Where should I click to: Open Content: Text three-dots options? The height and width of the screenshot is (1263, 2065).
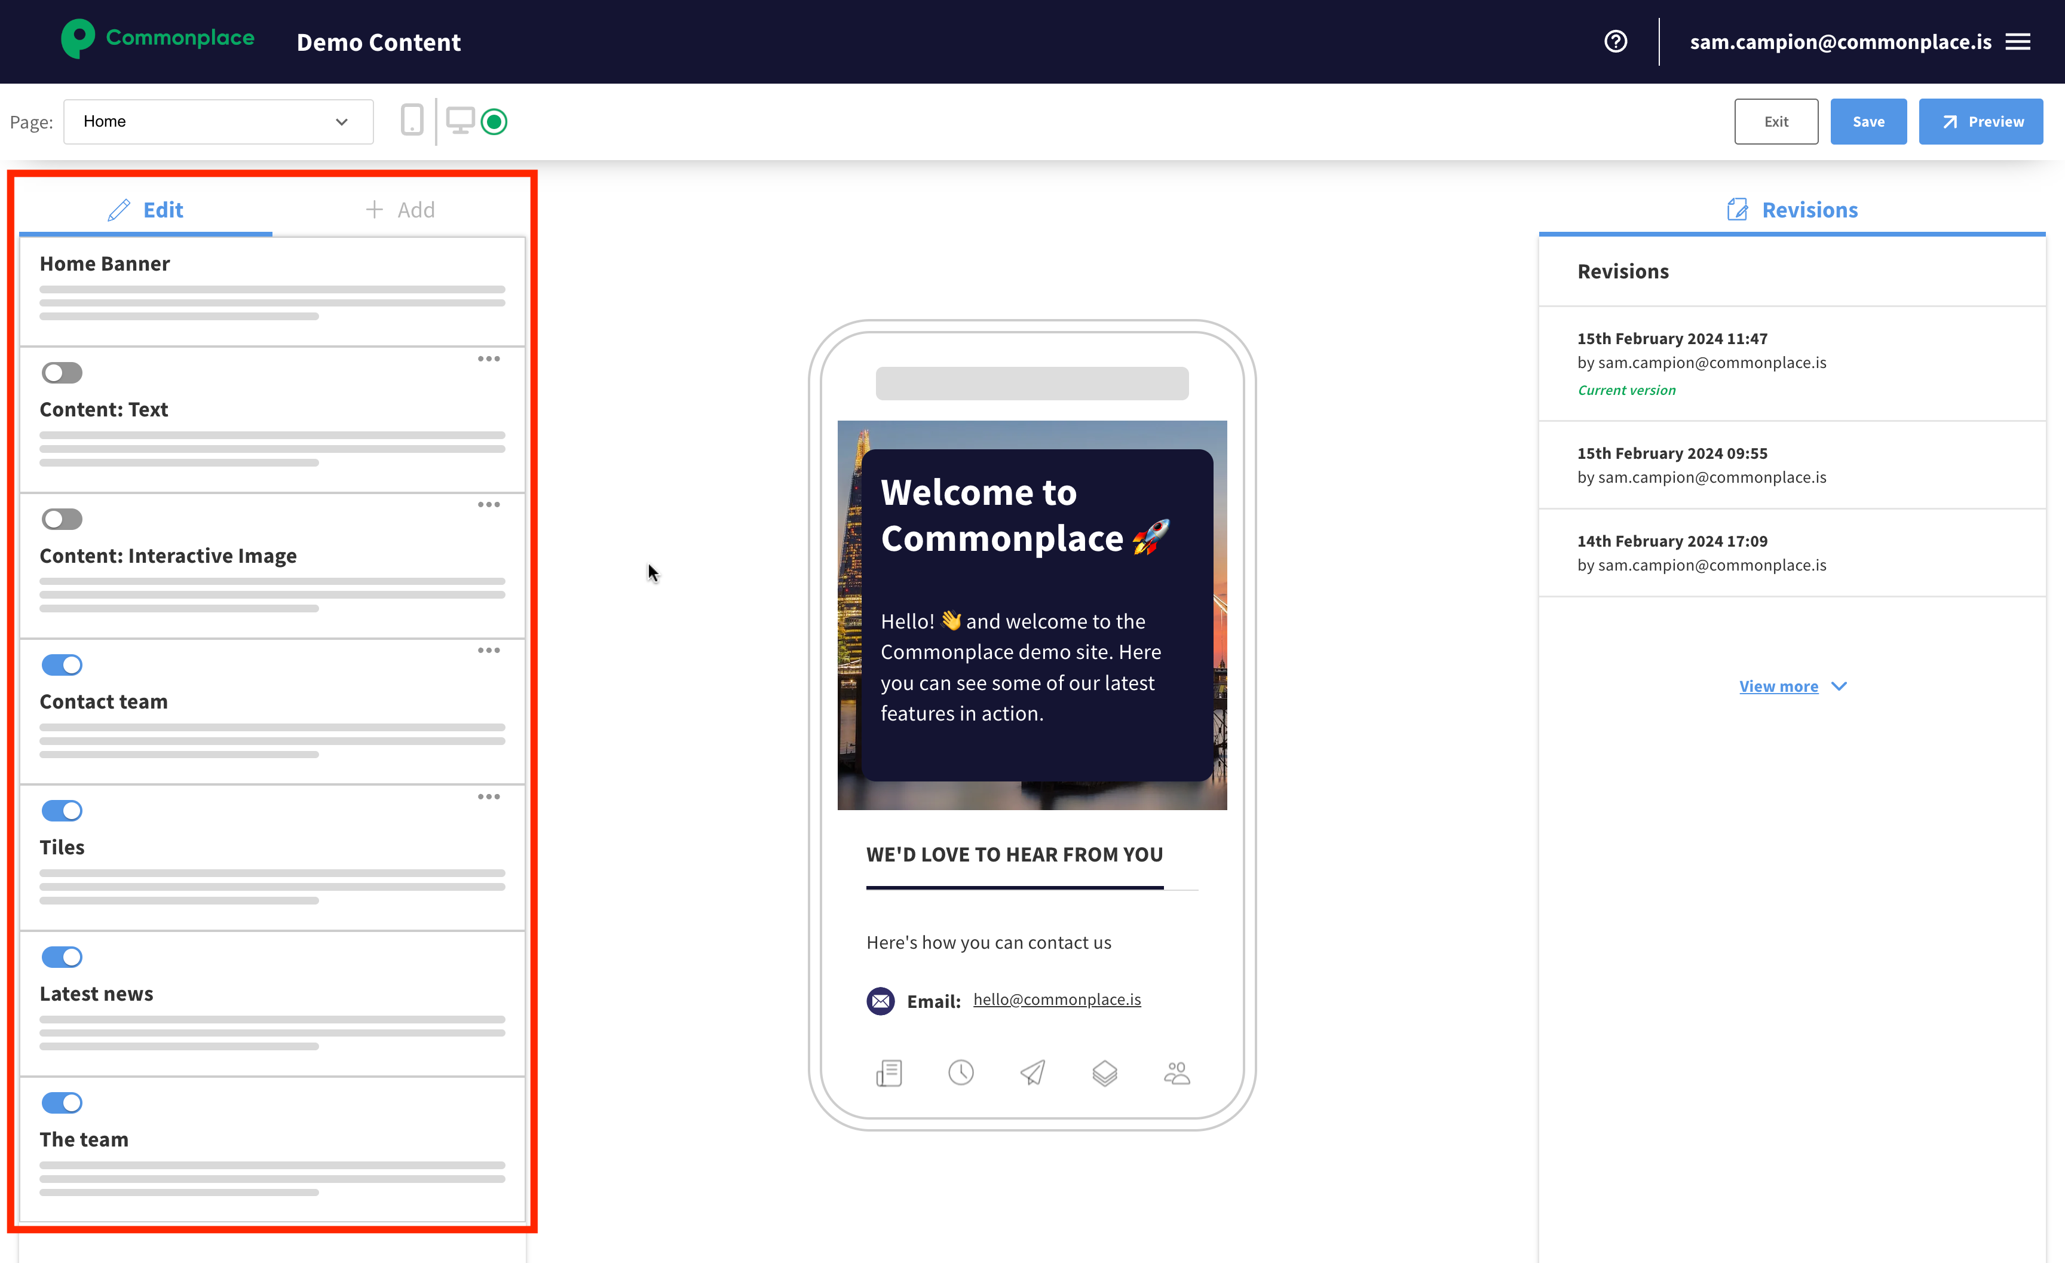click(x=489, y=358)
